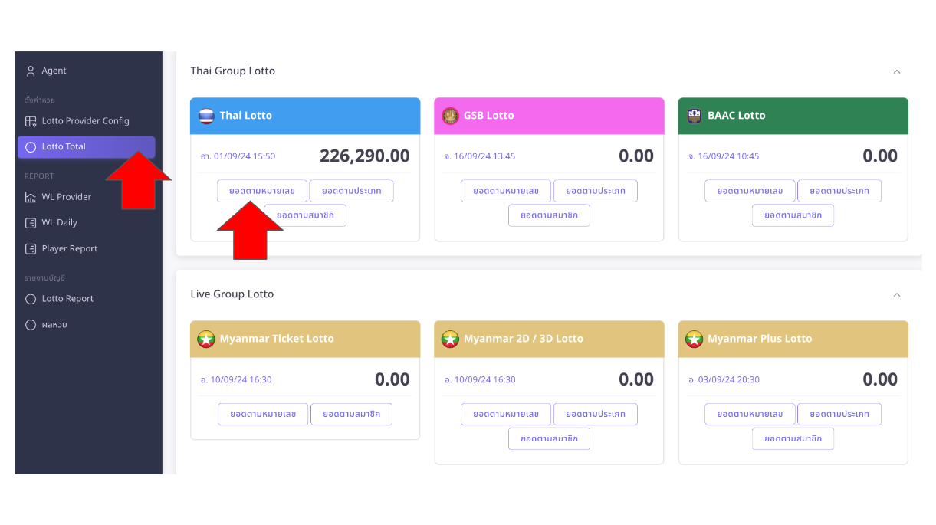936x525 pixels.
Task: Click the GSB Lotto logo icon
Action: click(x=450, y=116)
